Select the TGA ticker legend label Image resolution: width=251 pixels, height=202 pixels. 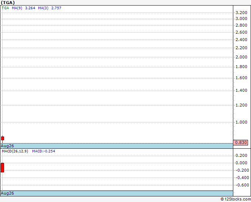pyautogui.click(x=5, y=8)
